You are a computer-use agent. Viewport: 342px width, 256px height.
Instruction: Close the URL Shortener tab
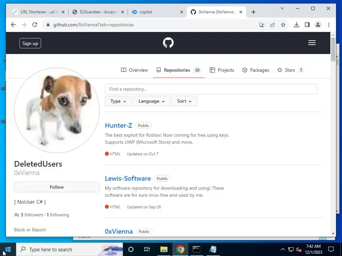tap(63, 12)
